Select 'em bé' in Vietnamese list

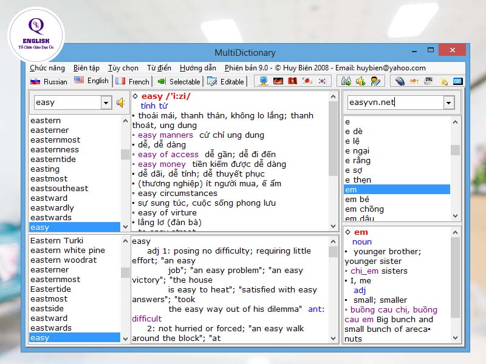[357, 200]
